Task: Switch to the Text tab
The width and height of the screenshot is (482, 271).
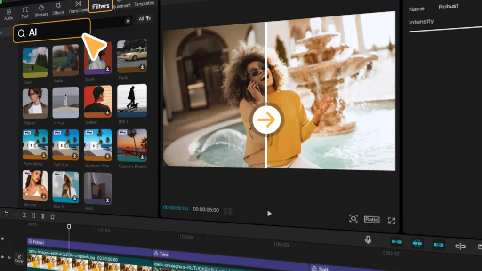Action: point(25,13)
